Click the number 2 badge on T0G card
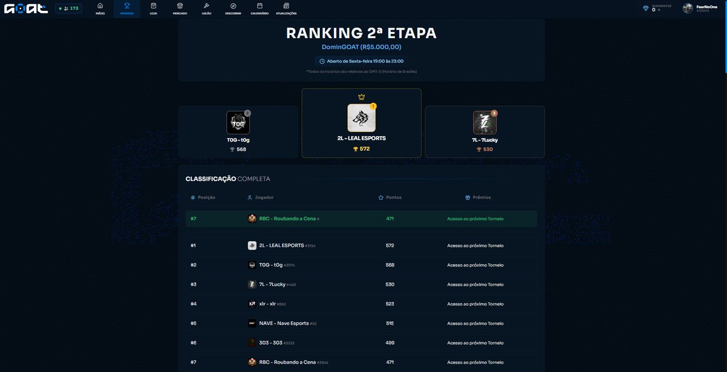This screenshot has width=727, height=372. (247, 113)
